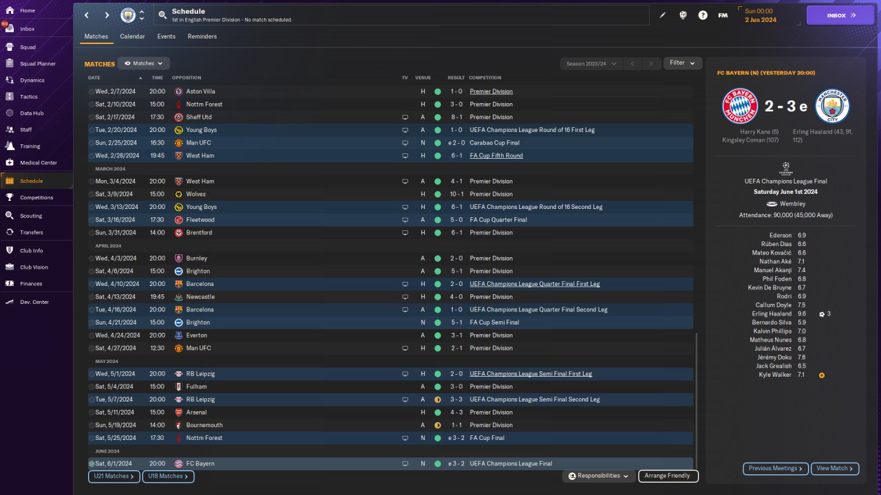
Task: Toggle the Nottm Forest 2/10 row selector circle
Action: point(92,104)
